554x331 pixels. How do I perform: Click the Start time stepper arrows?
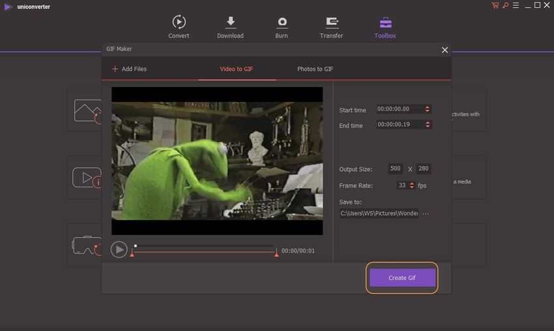click(x=427, y=109)
